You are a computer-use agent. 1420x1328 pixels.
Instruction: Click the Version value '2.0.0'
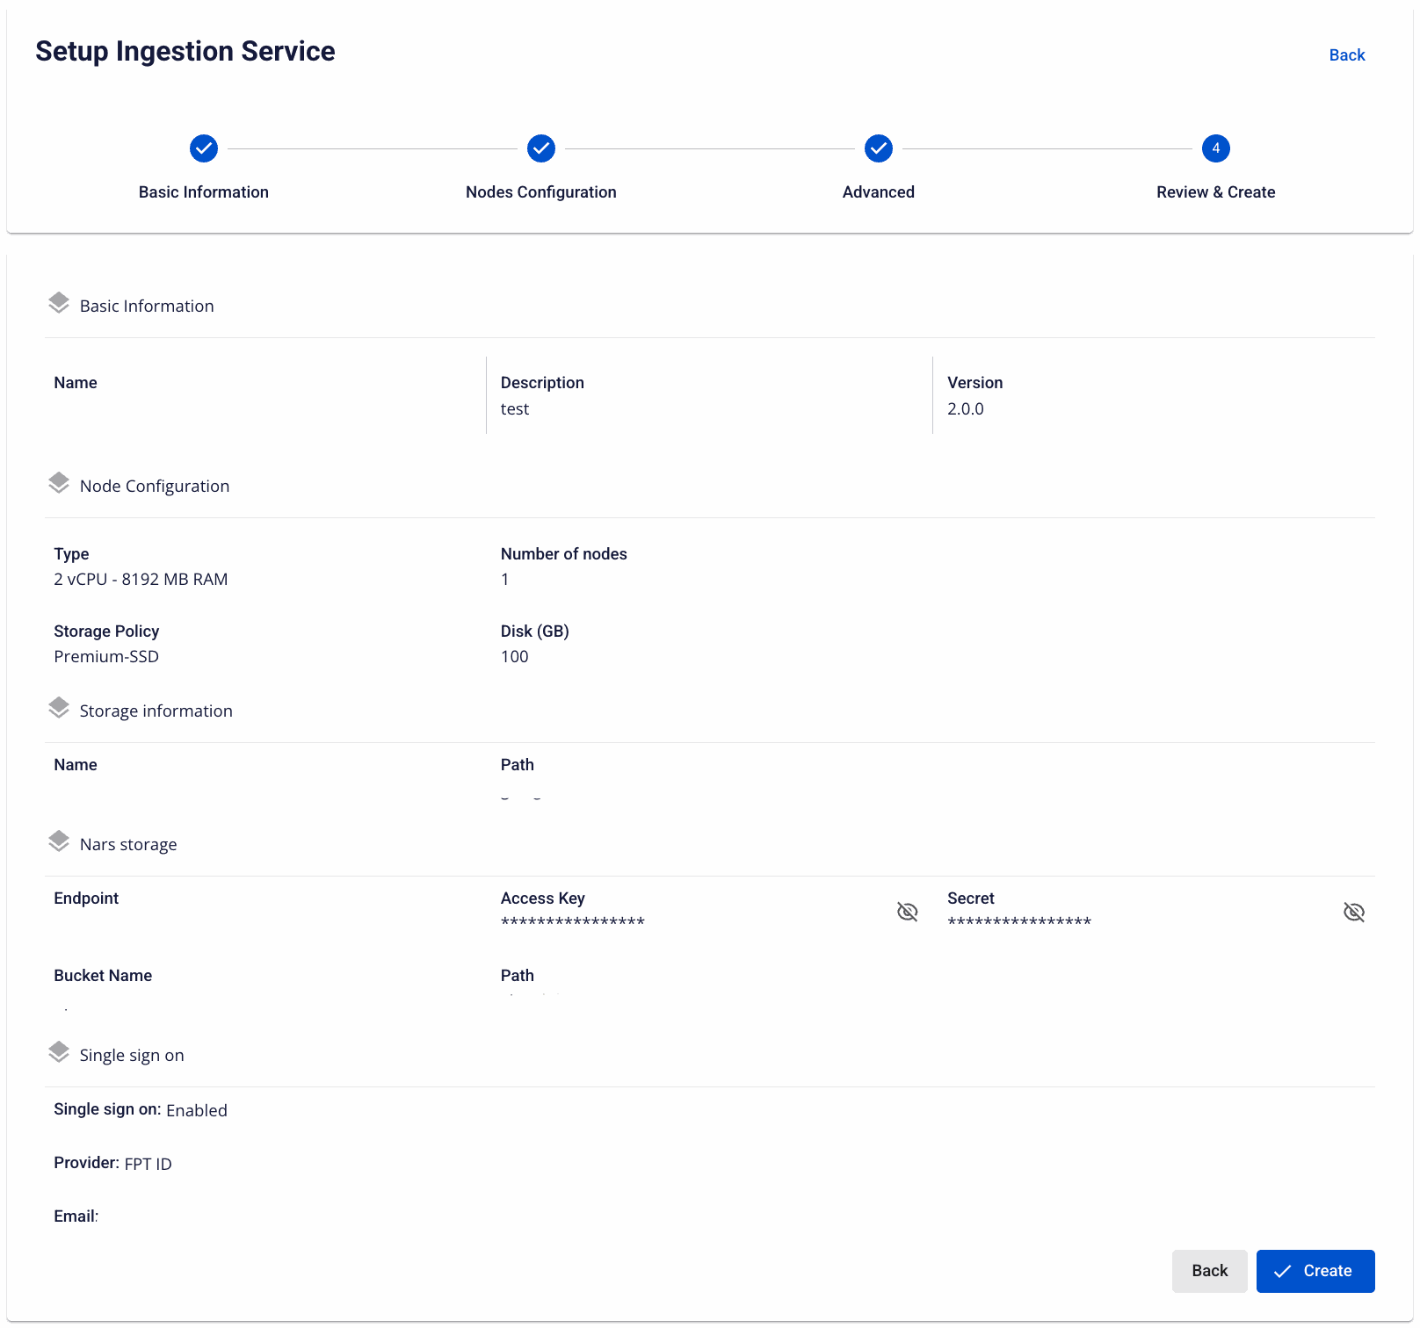(966, 409)
